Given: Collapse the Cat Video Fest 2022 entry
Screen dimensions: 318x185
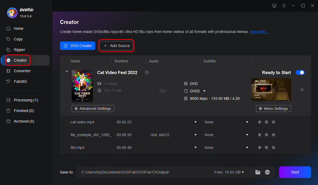Looking at the screenshot, I should click(x=67, y=72).
